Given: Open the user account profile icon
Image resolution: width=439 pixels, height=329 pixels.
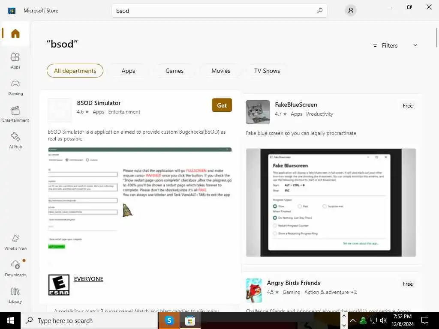Looking at the screenshot, I should tap(351, 11).
